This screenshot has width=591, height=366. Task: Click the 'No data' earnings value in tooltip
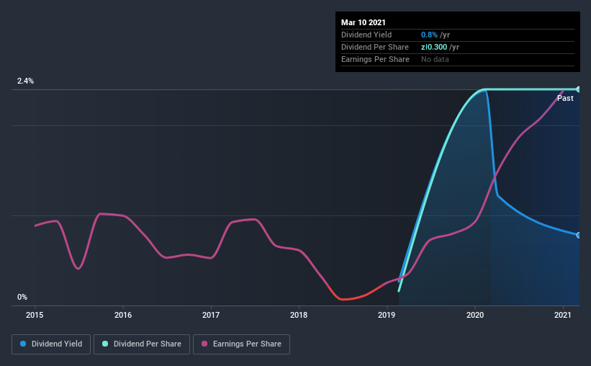tap(435, 59)
